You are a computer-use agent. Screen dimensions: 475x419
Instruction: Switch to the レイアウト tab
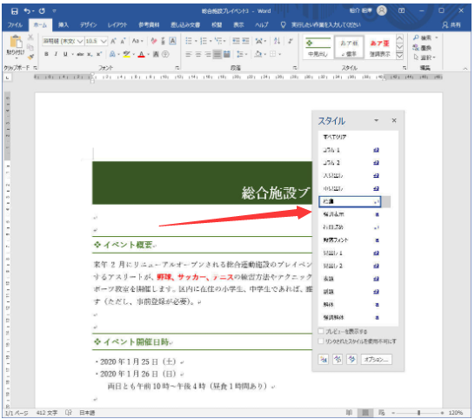(117, 25)
